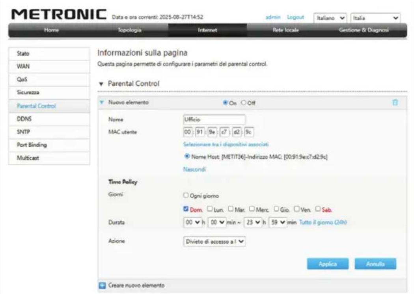
Task: Select Parental Control in the sidebar
Action: (x=49, y=106)
